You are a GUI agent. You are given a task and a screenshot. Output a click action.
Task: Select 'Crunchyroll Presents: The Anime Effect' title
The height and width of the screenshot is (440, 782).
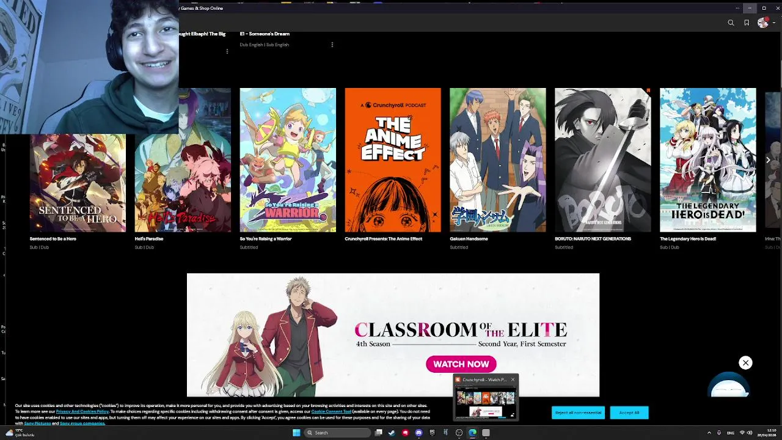(384, 239)
